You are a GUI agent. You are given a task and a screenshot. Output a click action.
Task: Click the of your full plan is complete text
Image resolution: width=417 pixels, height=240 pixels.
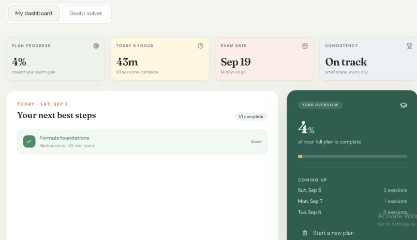click(330, 142)
